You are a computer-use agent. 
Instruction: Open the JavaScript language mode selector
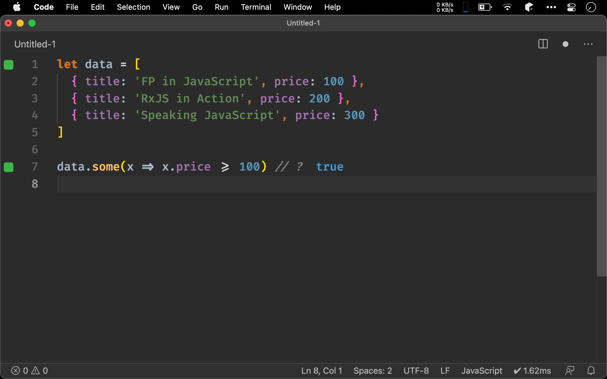point(482,370)
